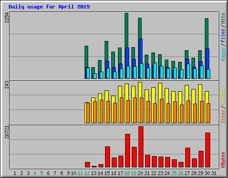Click the 2254 hits axis label

7,17
